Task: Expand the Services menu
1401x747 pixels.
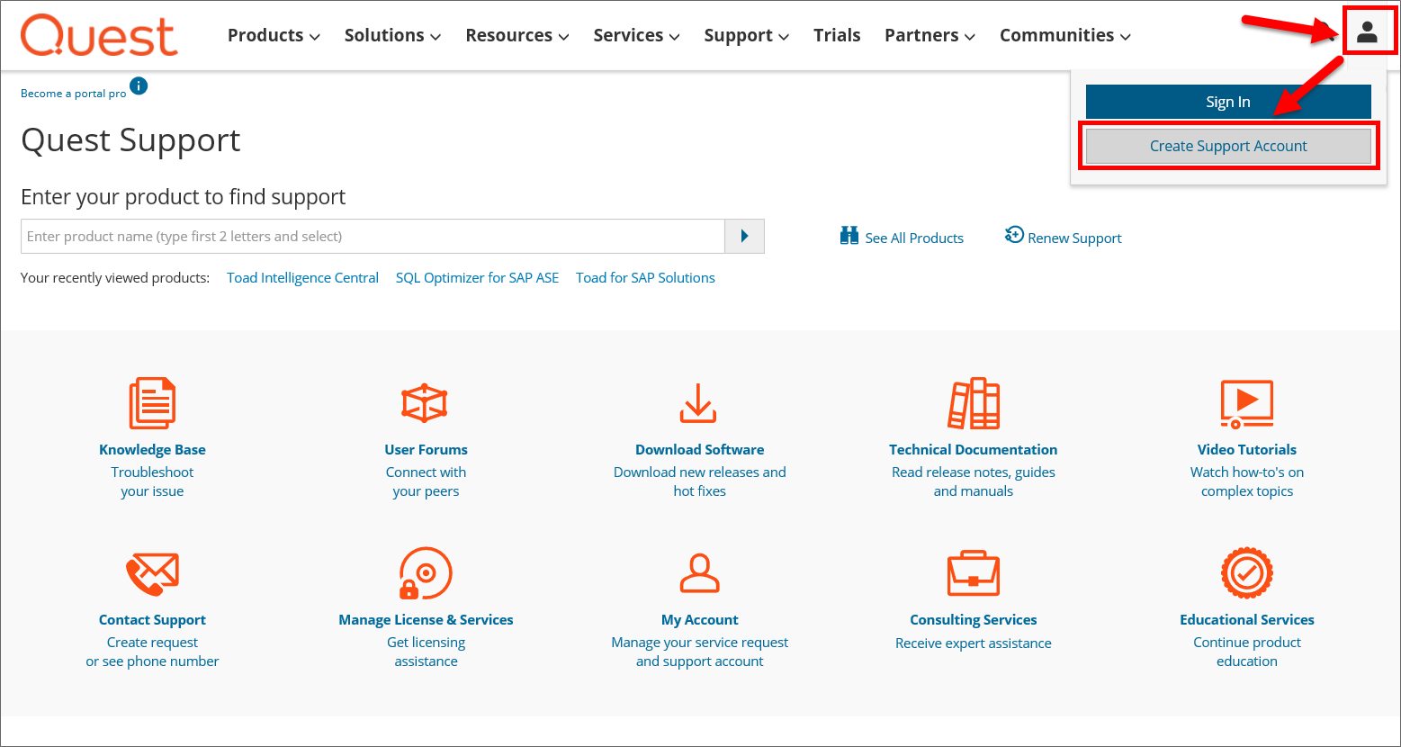Action: [636, 35]
